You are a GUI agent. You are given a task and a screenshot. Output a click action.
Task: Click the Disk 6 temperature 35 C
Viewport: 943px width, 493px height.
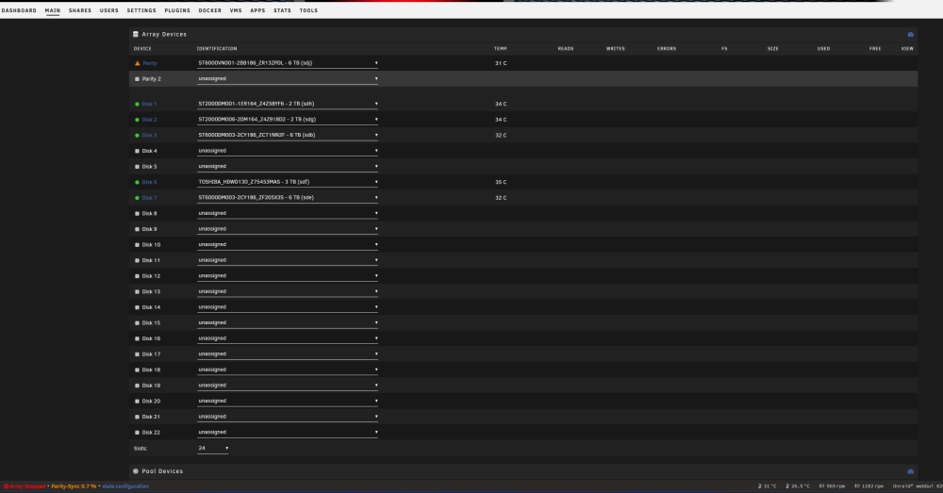[501, 182]
